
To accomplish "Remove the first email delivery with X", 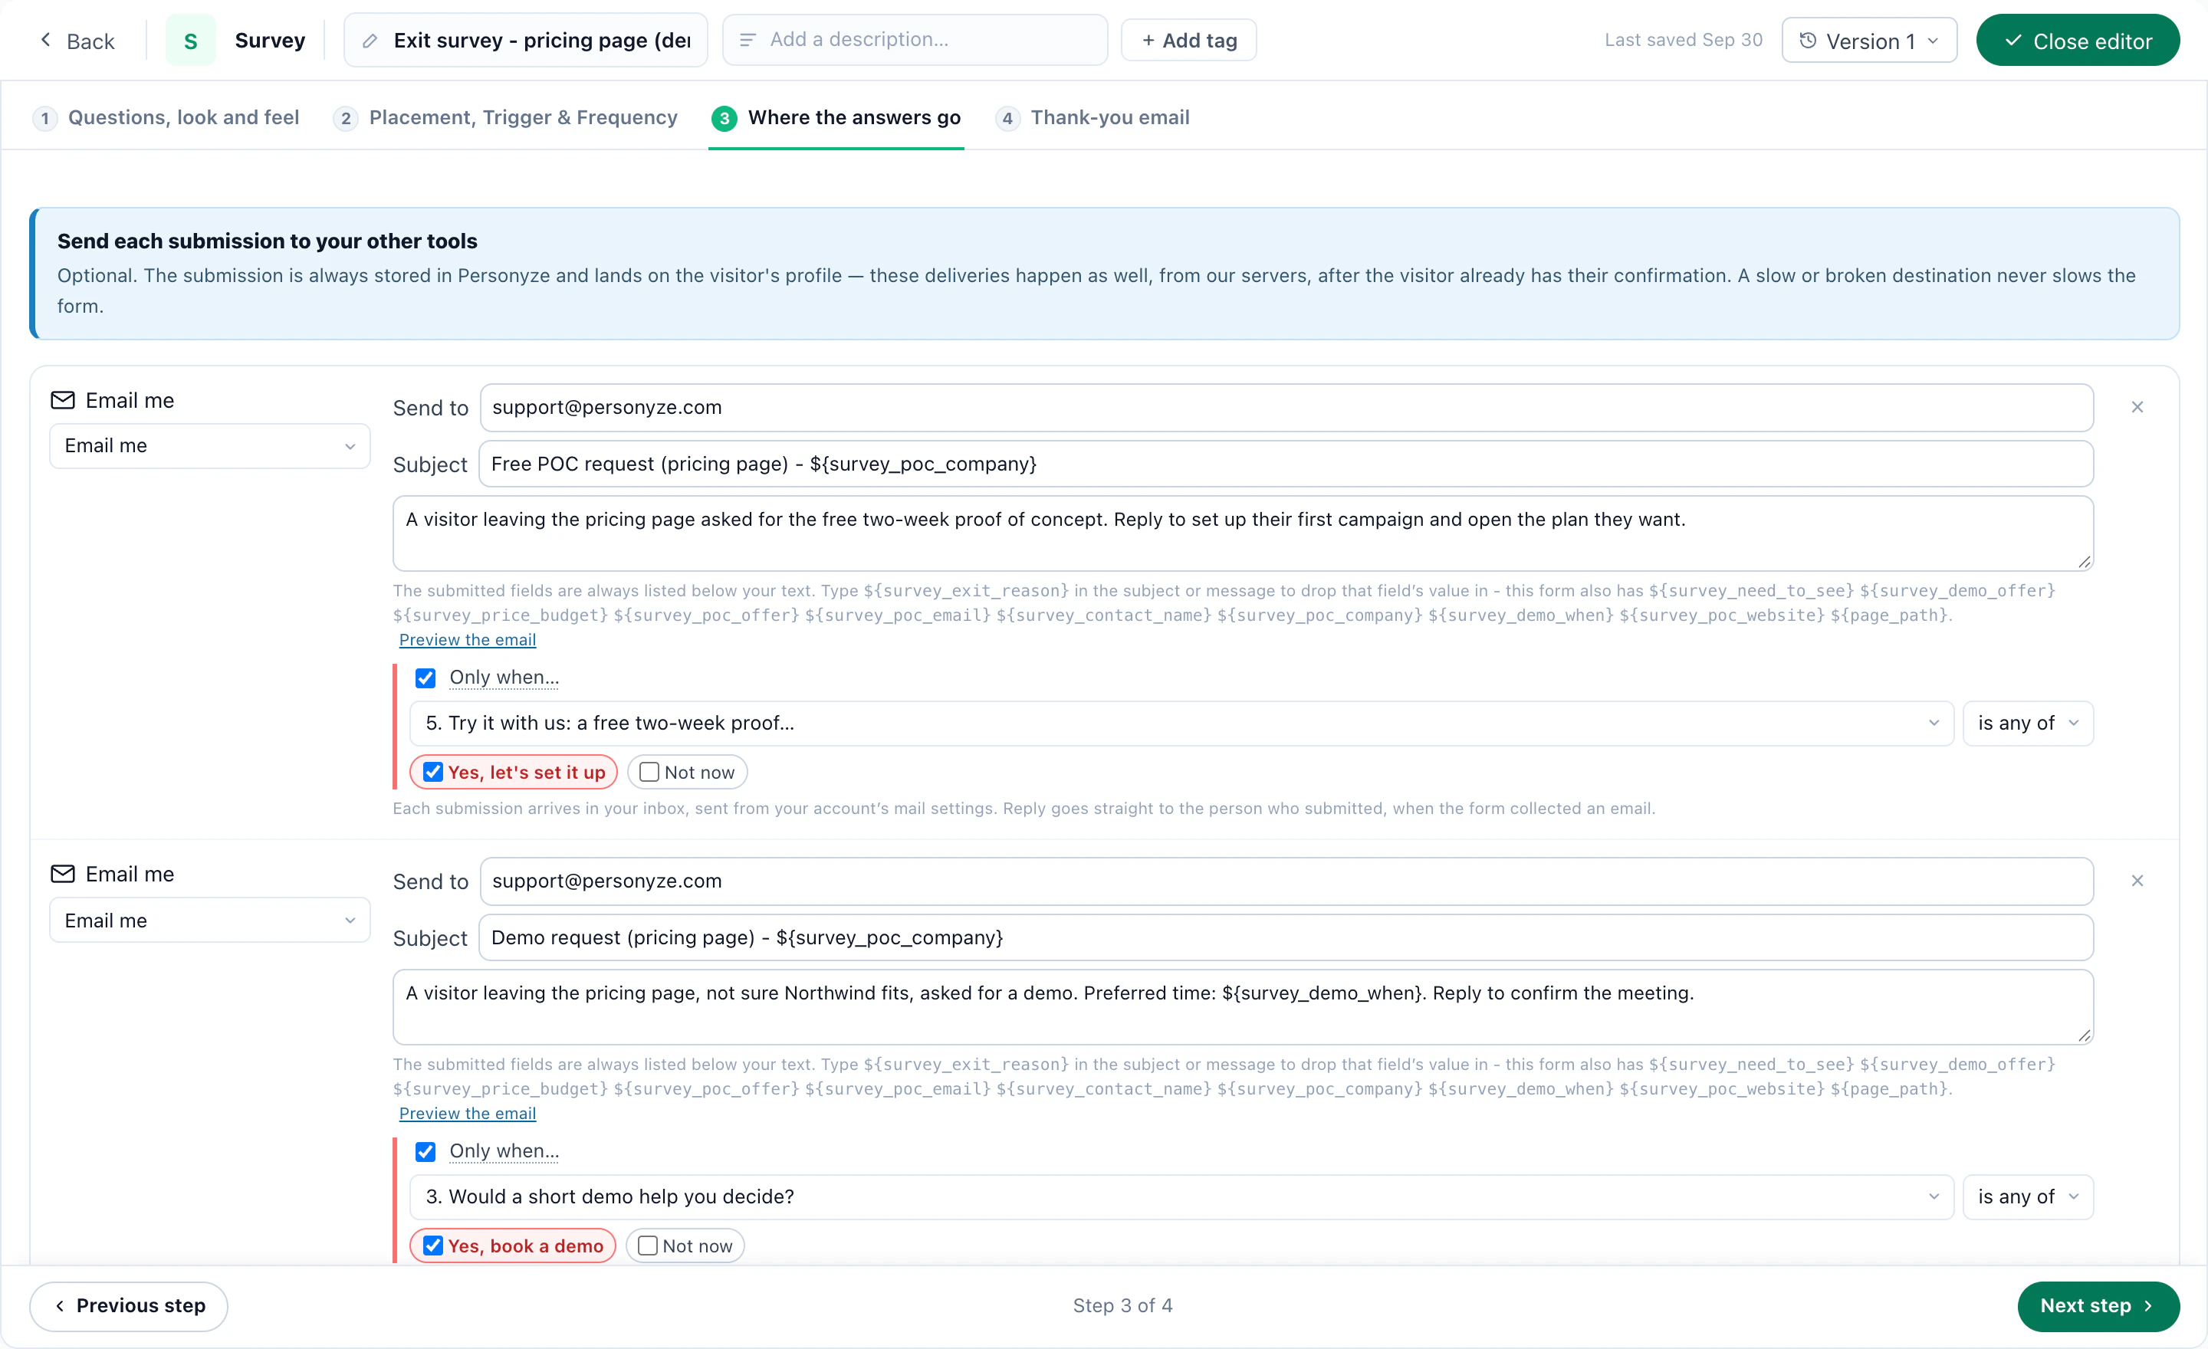I will click(2137, 408).
